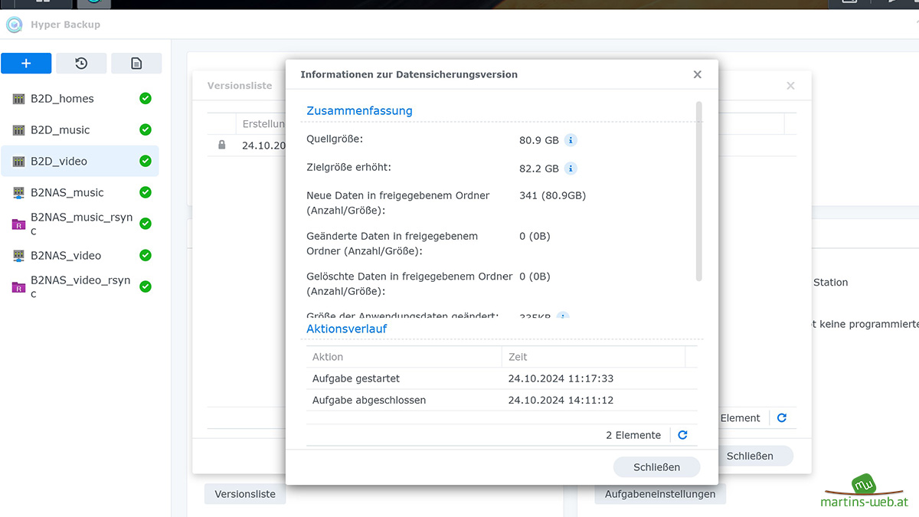Image resolution: width=919 pixels, height=517 pixels.
Task: Select the B2NAS_music backup task
Action: click(x=80, y=193)
